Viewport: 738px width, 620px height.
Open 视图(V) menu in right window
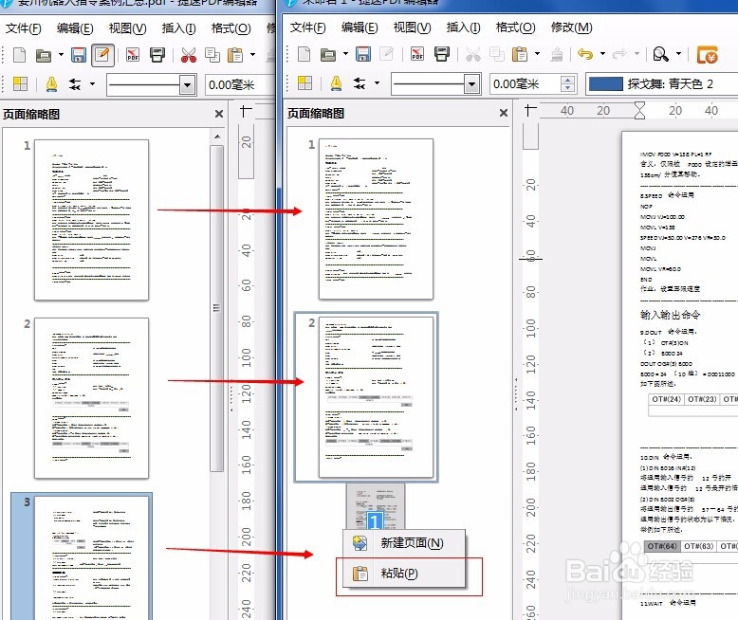[x=412, y=27]
